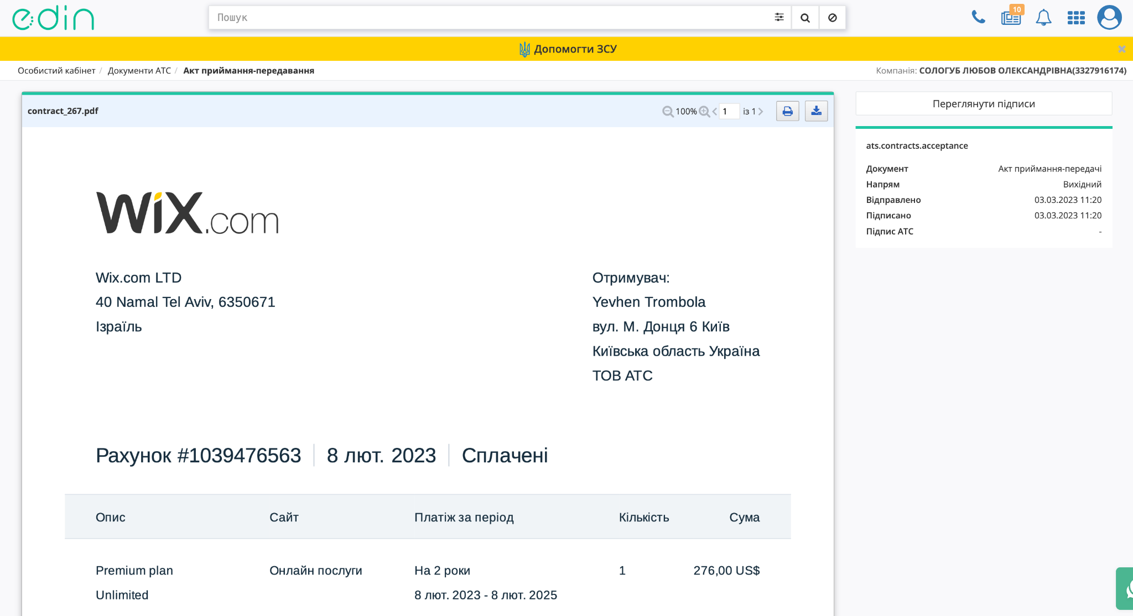Click the Відправлено date 03.03.2023 11:20
Viewport: 1133px width, 616px height.
(x=1068, y=200)
